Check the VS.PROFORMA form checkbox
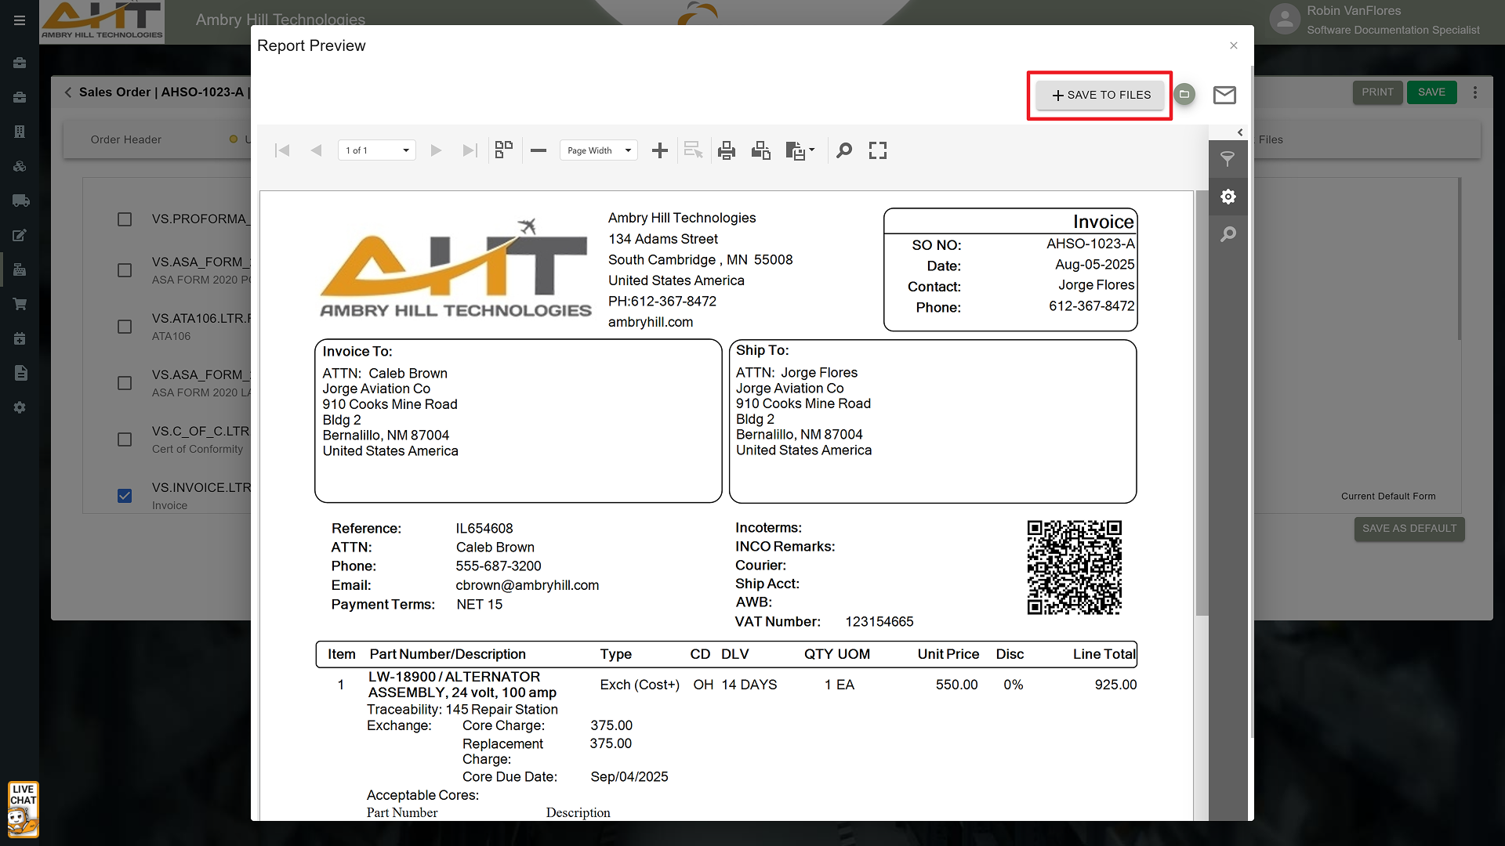This screenshot has width=1505, height=846. [x=125, y=219]
